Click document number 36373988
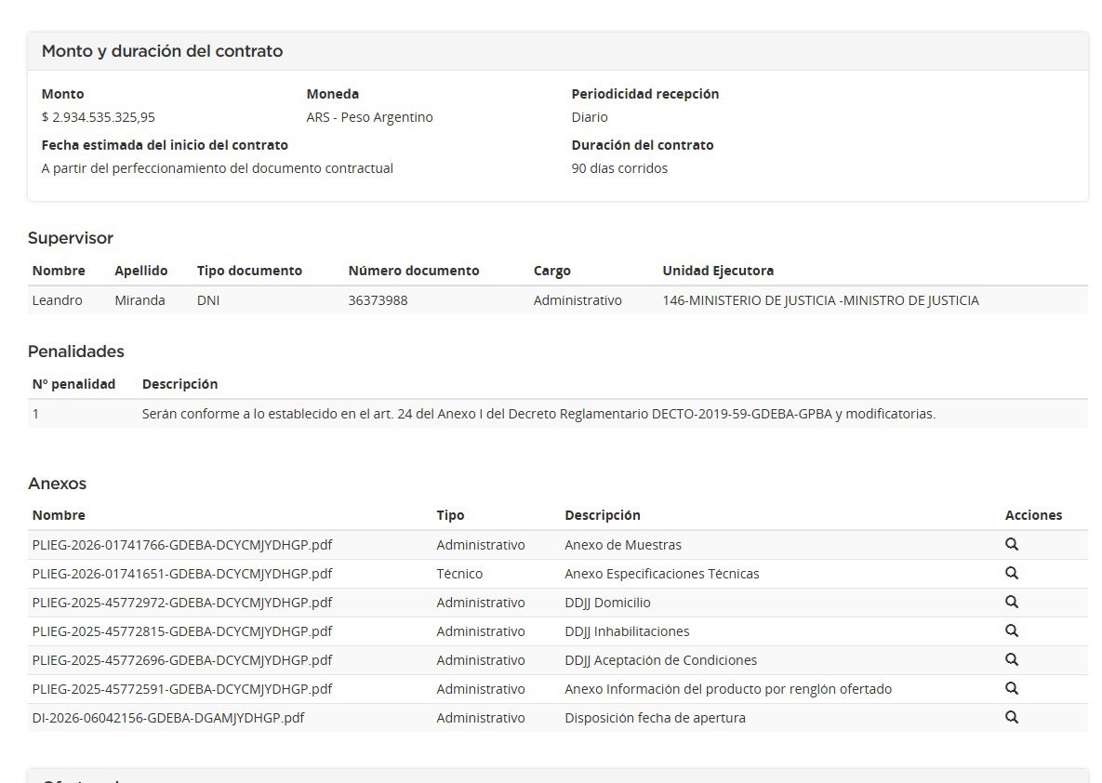 pos(378,300)
